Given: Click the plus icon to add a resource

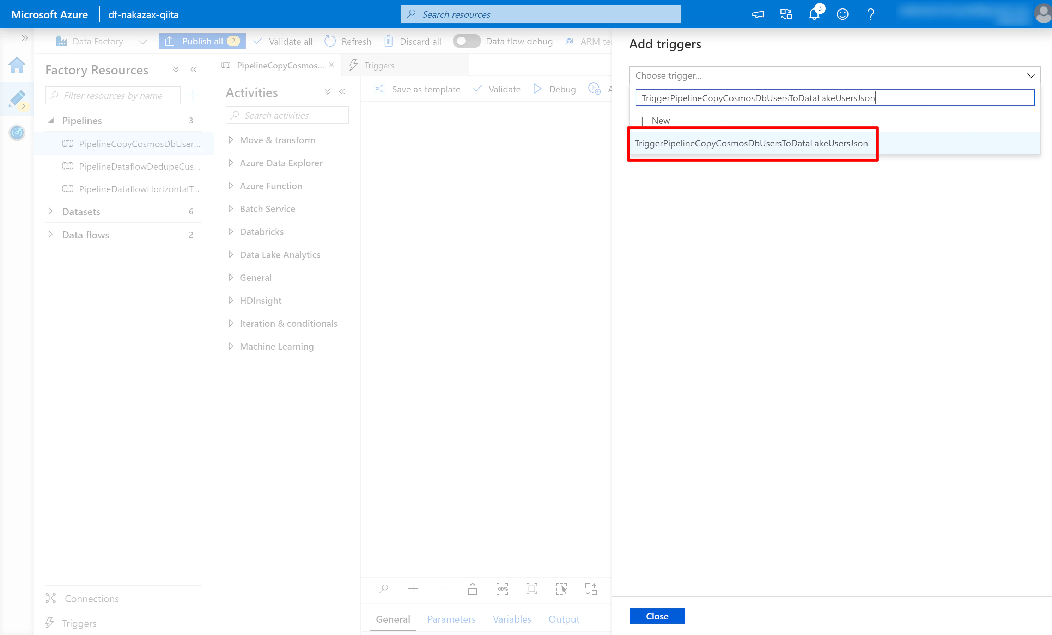Looking at the screenshot, I should [193, 95].
